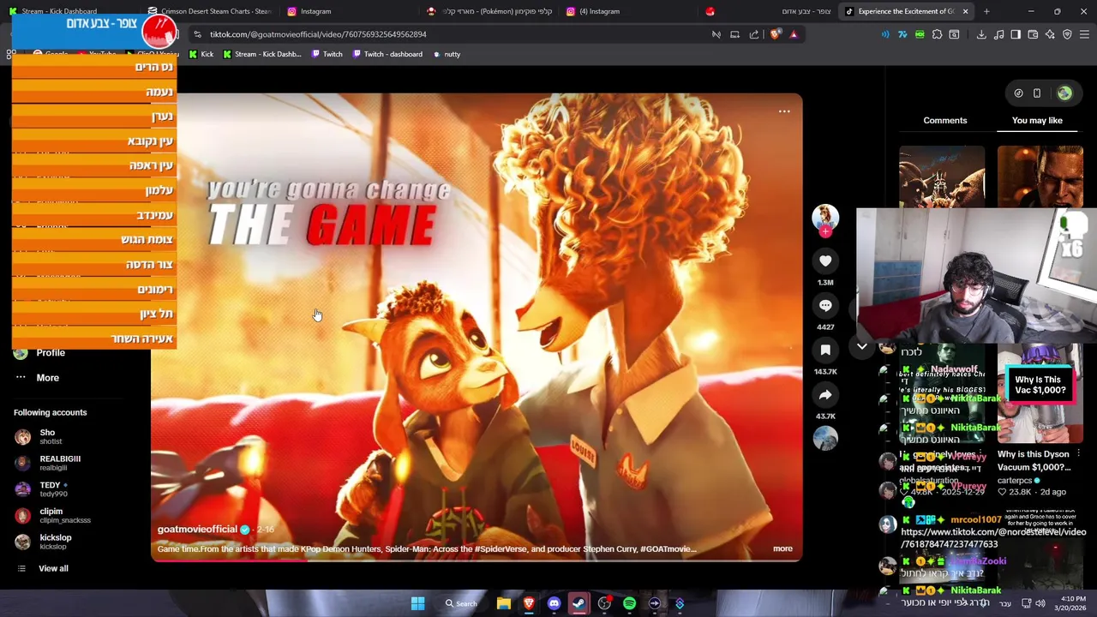Switch to the You may like tab
1097x617 pixels.
click(1037, 121)
